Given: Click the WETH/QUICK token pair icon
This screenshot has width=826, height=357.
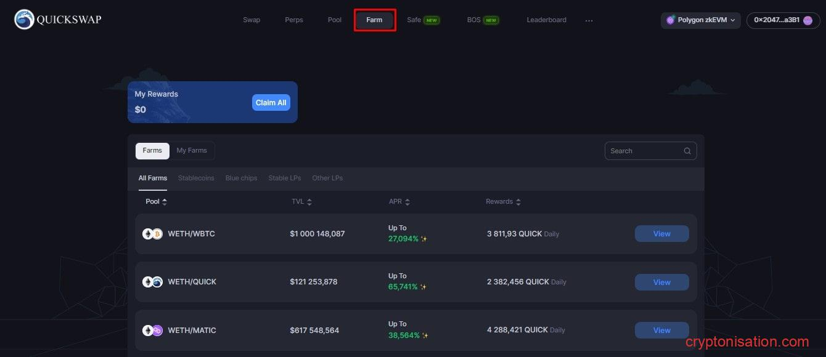Looking at the screenshot, I should pyautogui.click(x=152, y=282).
